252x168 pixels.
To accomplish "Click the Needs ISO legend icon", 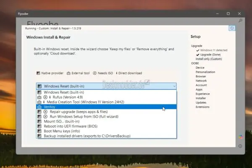I will pos(95,73).
